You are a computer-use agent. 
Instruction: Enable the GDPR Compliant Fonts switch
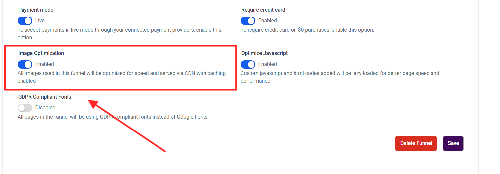click(x=25, y=108)
